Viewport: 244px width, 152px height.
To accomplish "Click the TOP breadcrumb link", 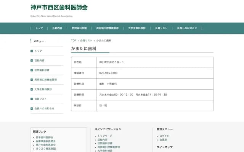I will coord(74,40).
